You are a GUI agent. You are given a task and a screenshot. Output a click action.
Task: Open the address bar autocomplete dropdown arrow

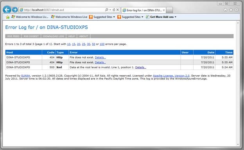coord(110,10)
